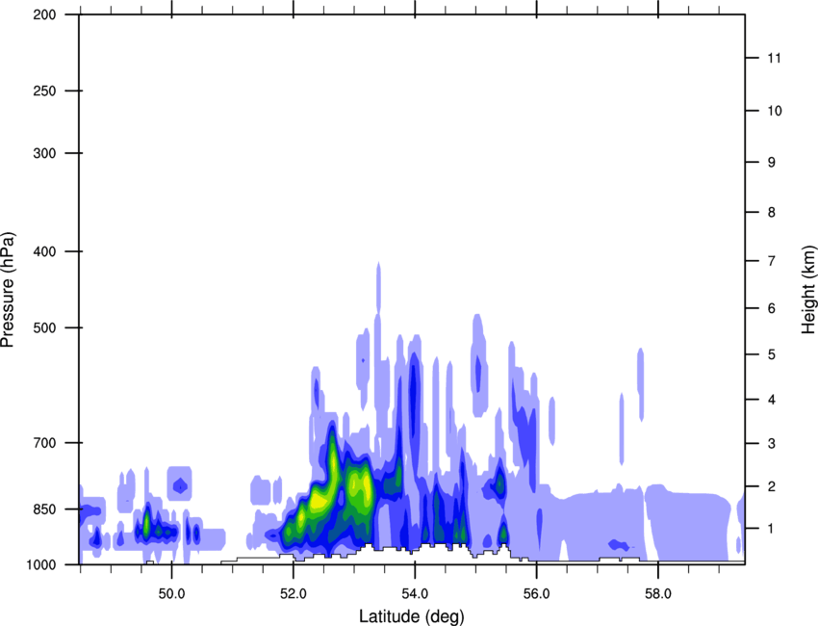Screen dimensions: 818x626
Task: Click height tick label 9
Action: click(772, 162)
